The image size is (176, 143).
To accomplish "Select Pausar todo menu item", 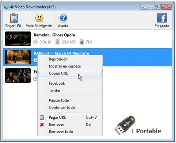I will (70, 100).
